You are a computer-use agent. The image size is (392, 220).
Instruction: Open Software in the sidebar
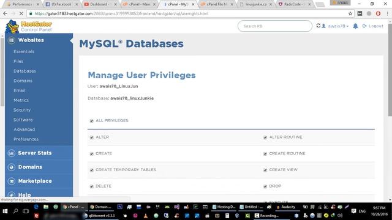23,120
